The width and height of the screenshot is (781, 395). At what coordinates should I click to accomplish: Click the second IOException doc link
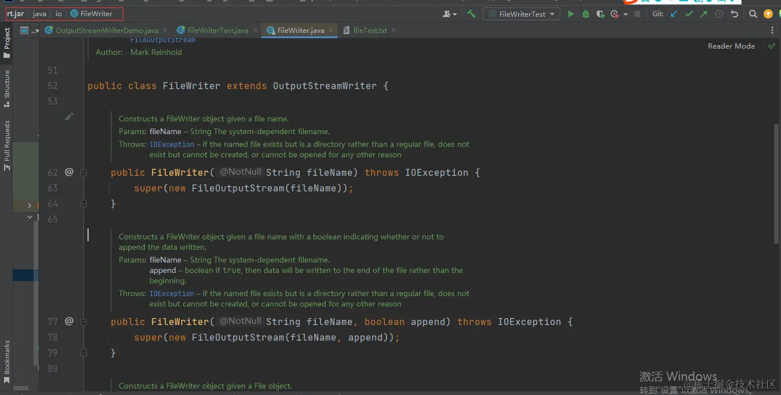[x=171, y=294]
